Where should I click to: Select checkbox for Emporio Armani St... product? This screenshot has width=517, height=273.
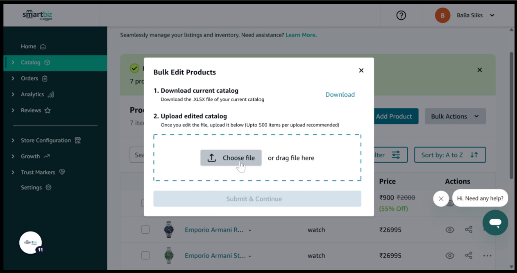point(145,255)
